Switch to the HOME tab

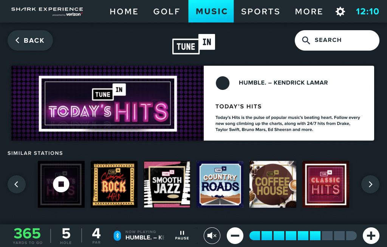(124, 11)
